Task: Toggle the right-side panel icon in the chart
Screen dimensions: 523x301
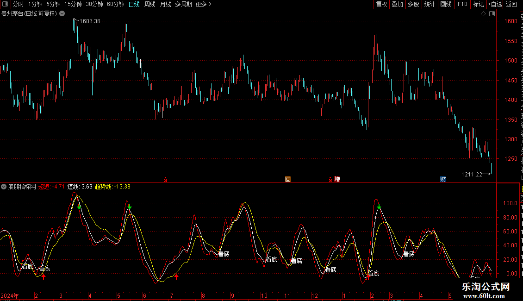Action: (x=492, y=14)
